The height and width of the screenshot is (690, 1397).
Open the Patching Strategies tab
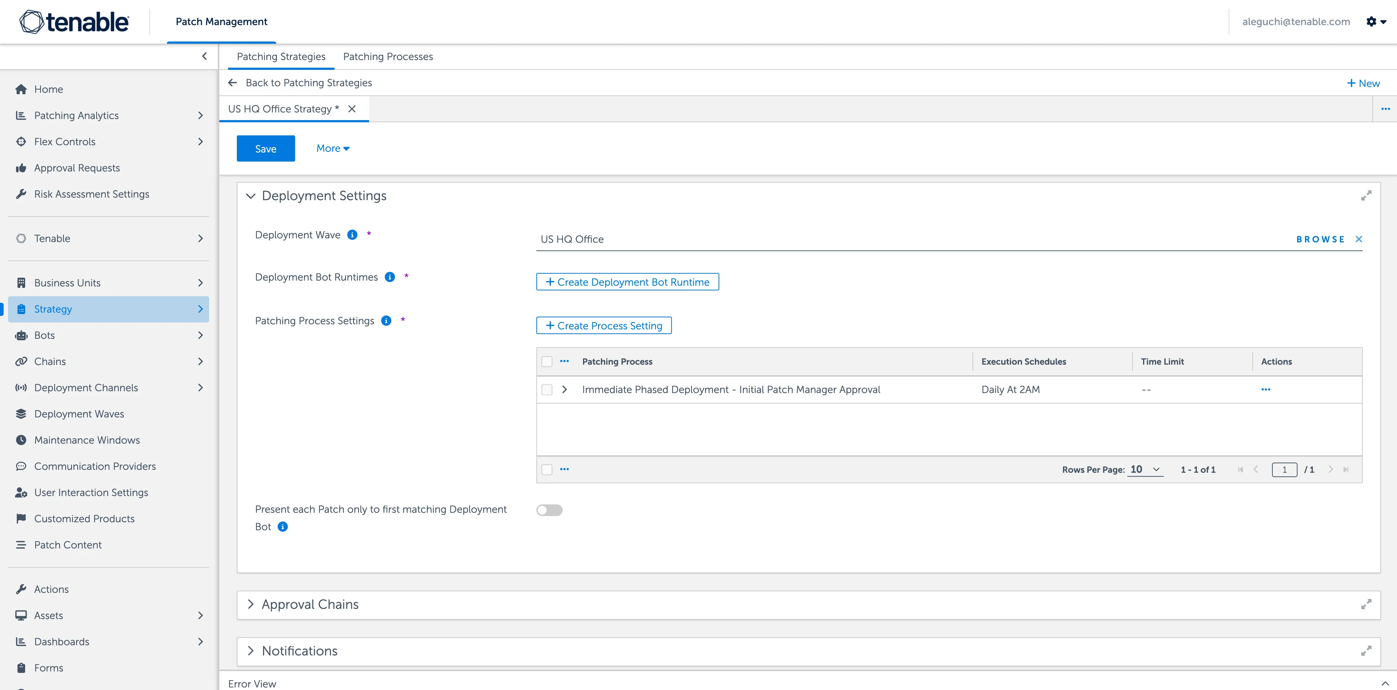tap(281, 57)
